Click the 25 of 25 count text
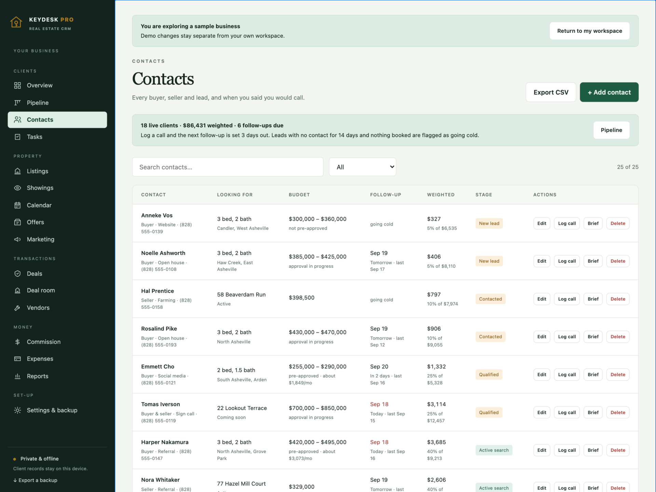Image resolution: width=656 pixels, height=492 pixels. 627,167
